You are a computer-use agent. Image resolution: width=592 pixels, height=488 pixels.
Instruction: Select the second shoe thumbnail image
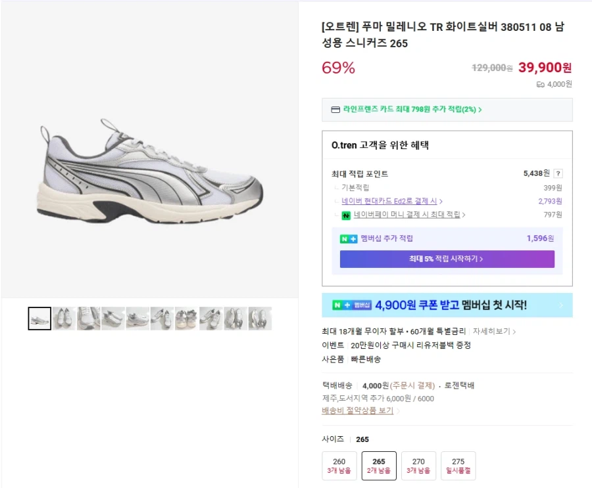pos(64,319)
